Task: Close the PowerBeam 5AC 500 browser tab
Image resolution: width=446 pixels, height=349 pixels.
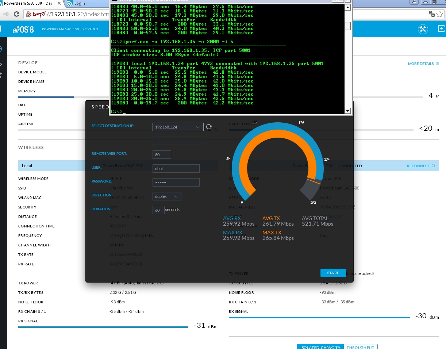Action: [x=59, y=3]
